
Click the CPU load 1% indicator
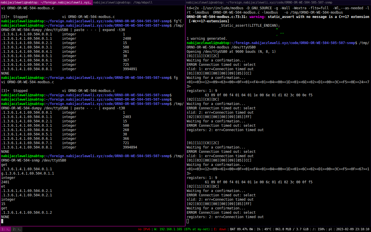(258, 229)
